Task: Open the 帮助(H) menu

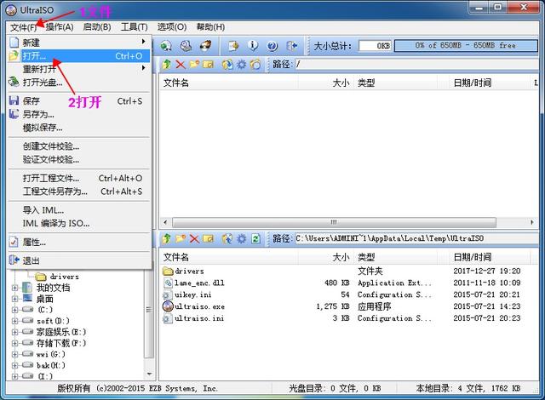Action: 210,27
